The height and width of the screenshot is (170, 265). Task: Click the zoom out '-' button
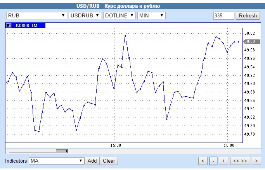(213, 161)
